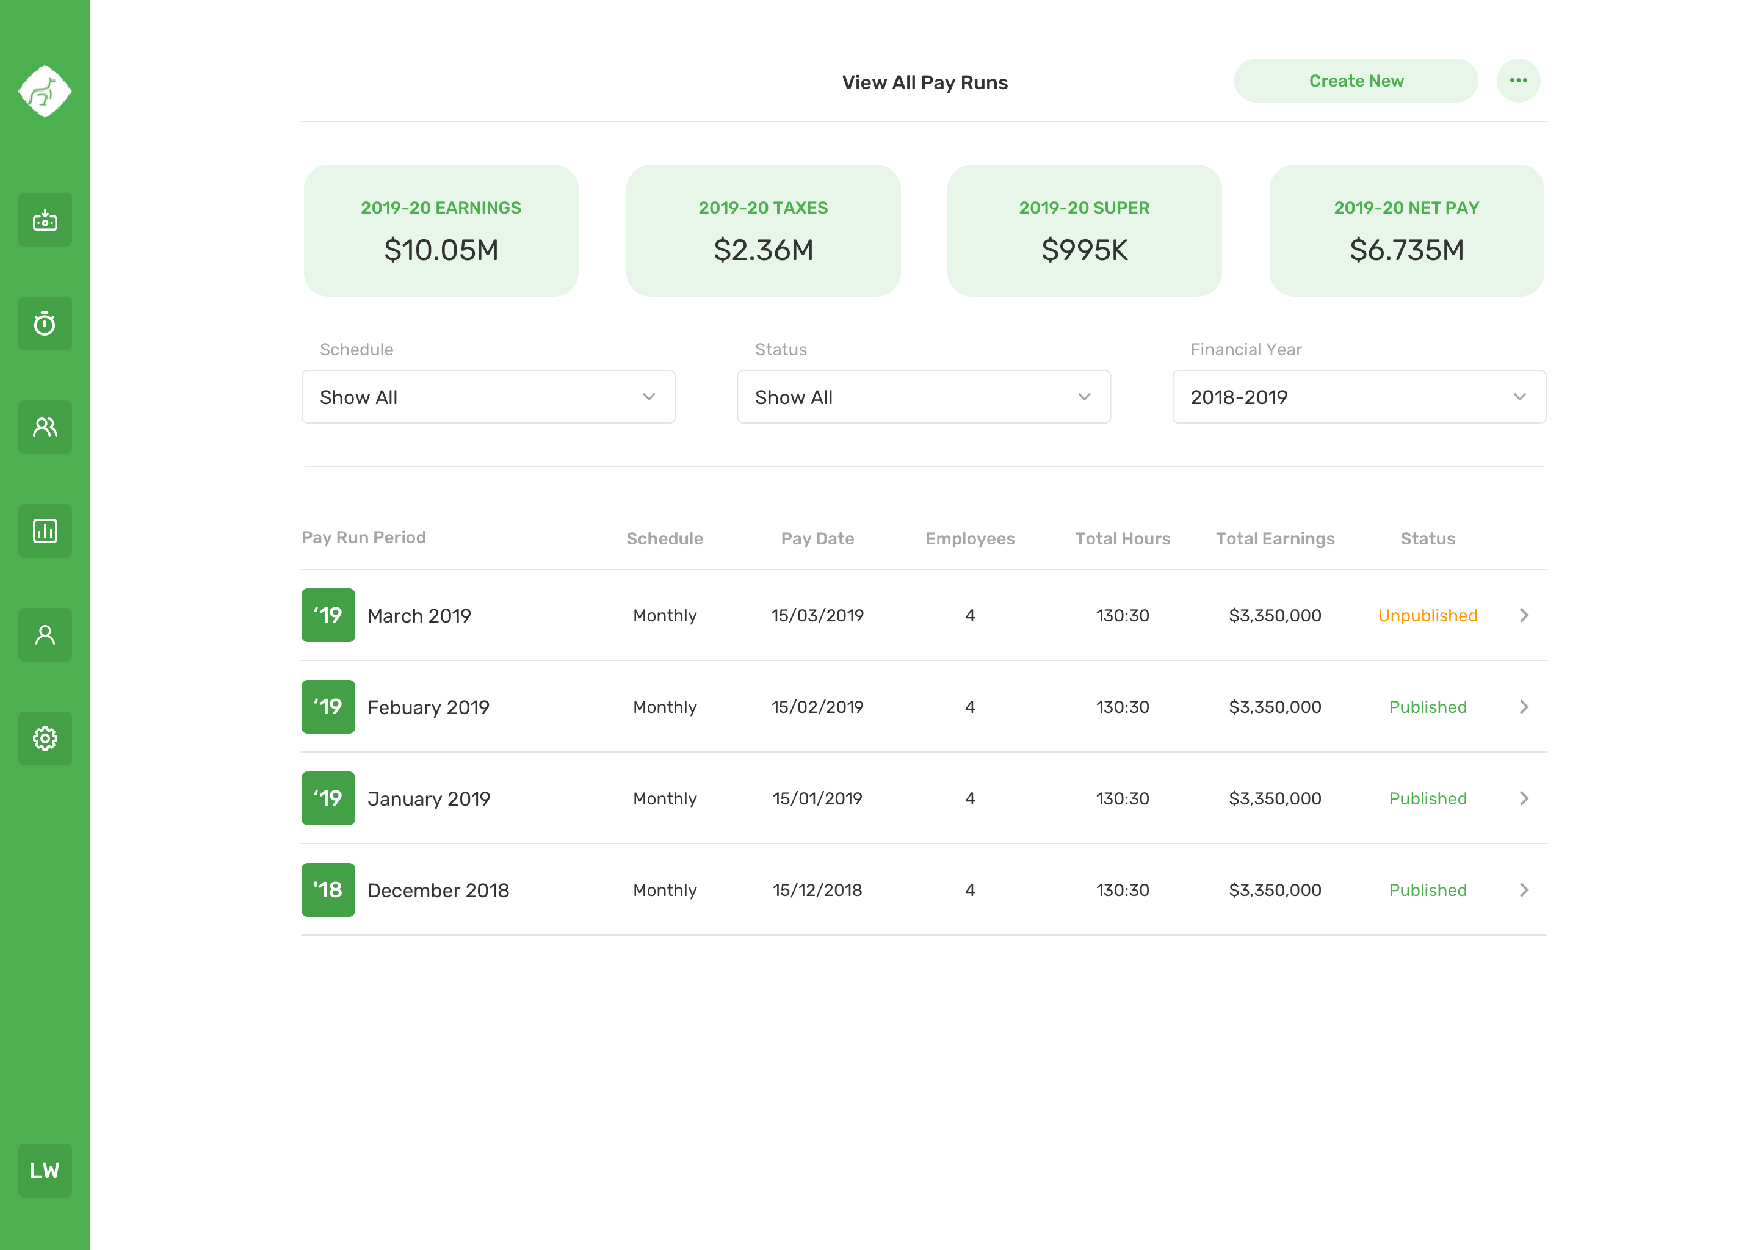Click the View All Pay Runs title
Screen dimensions: 1758x1250
click(x=924, y=82)
